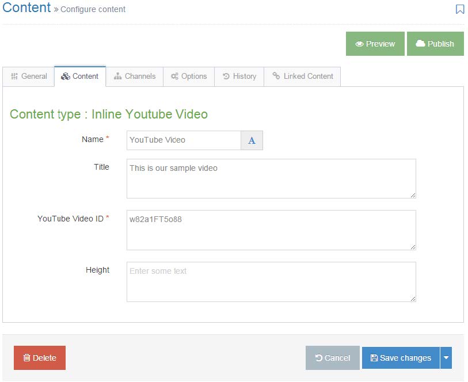Cancel the changes
Image resolution: width=468 pixels, height=382 pixels.
click(x=333, y=358)
